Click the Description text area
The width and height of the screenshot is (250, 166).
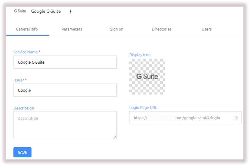(65, 125)
